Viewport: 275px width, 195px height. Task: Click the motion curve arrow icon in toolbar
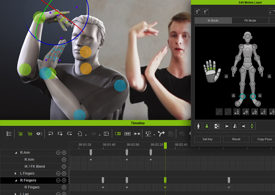click(161, 134)
